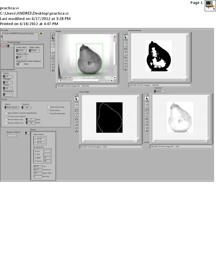
Task: Select the Zoom tool in multithreshold display
Action: 125,34
